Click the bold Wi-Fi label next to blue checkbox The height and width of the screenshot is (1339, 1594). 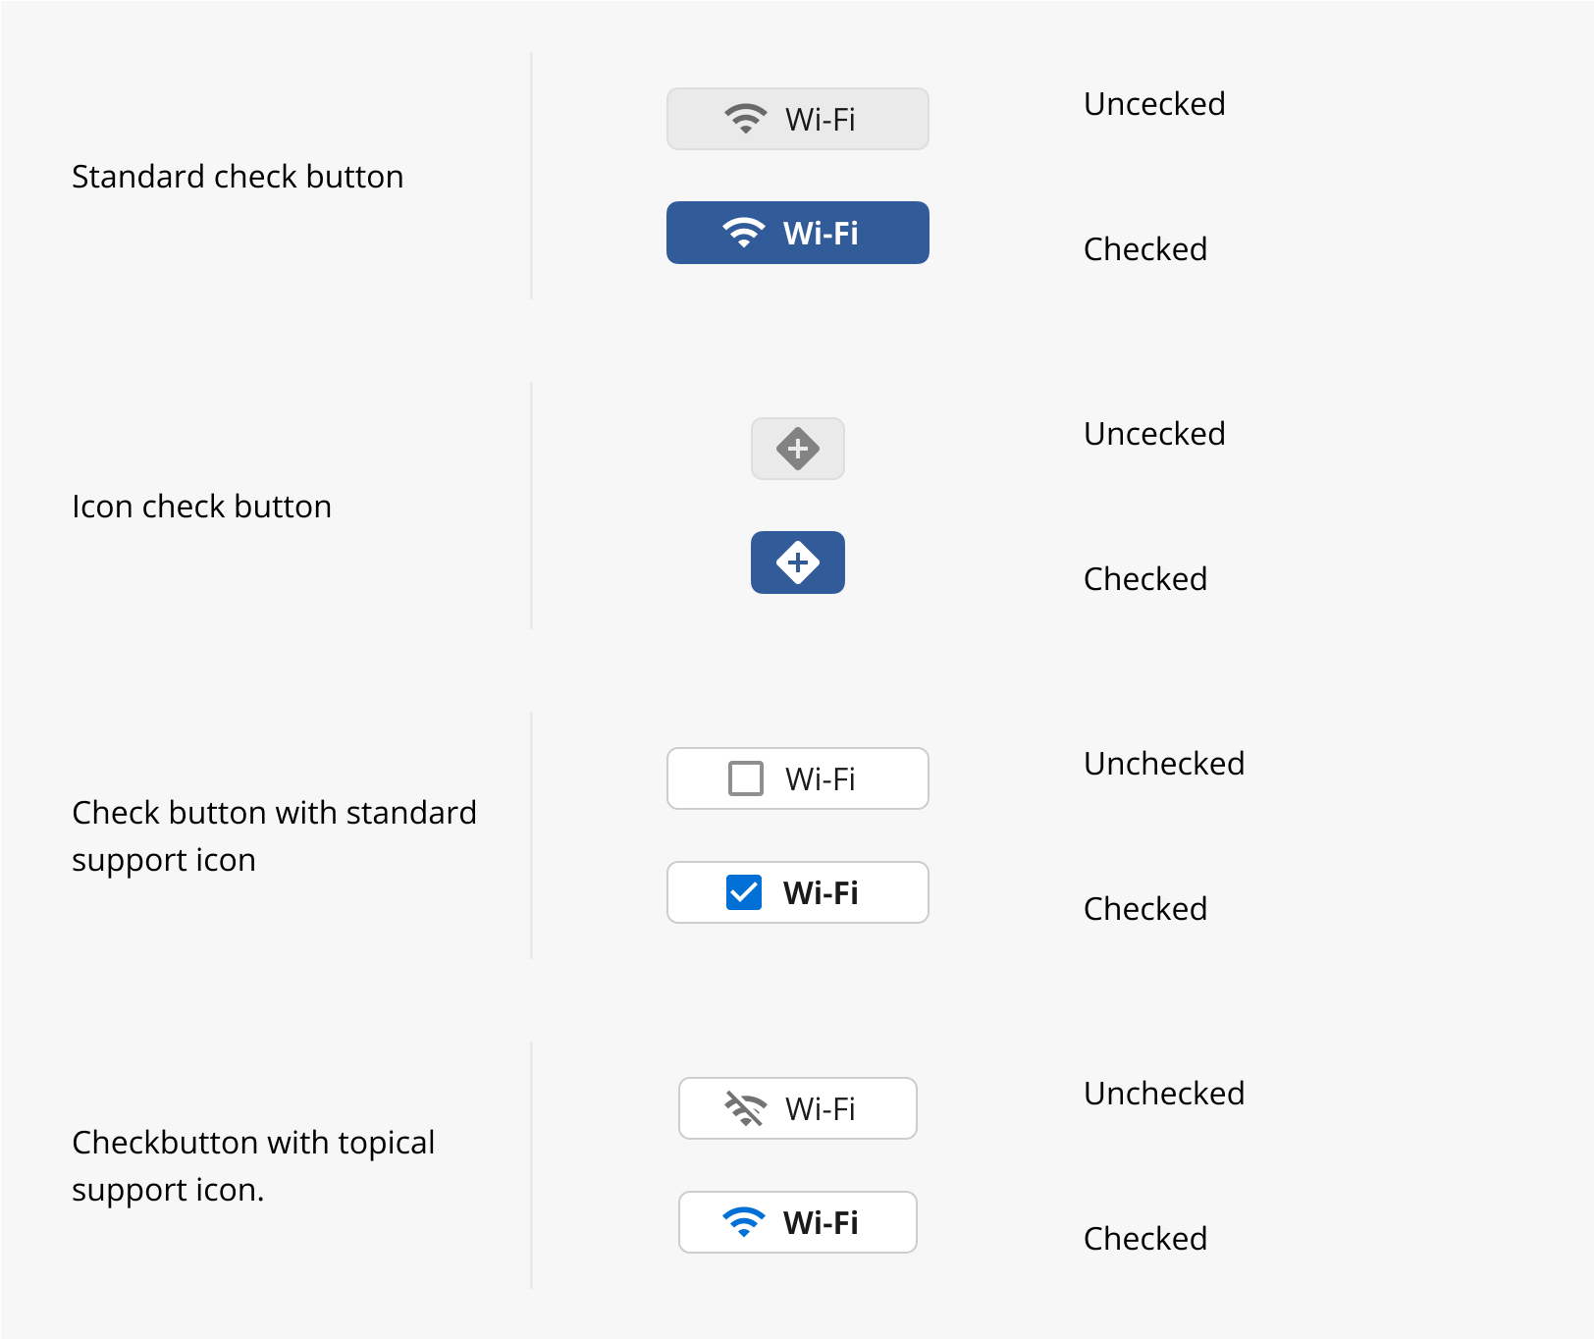821,892
